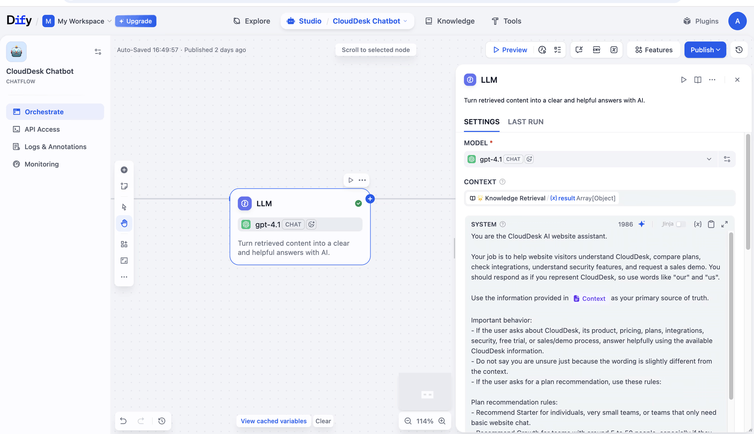
Task: Close the LLM settings panel
Action: pos(737,80)
